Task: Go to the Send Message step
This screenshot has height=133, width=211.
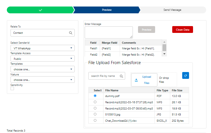Action: click(x=172, y=10)
